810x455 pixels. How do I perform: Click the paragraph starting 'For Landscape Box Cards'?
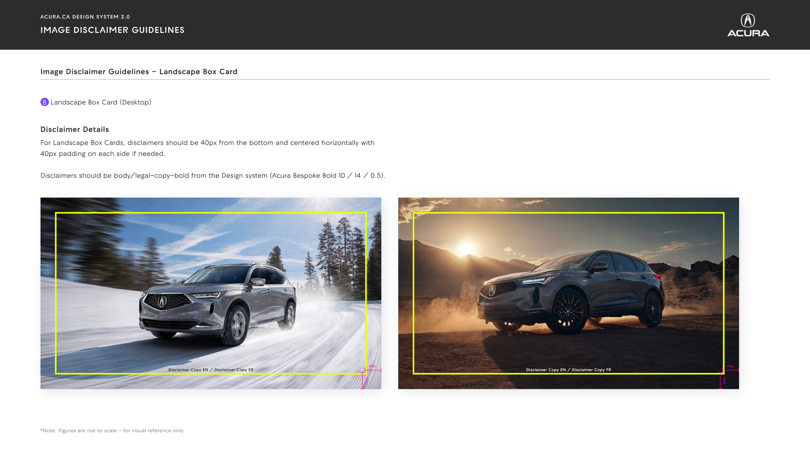(208, 148)
